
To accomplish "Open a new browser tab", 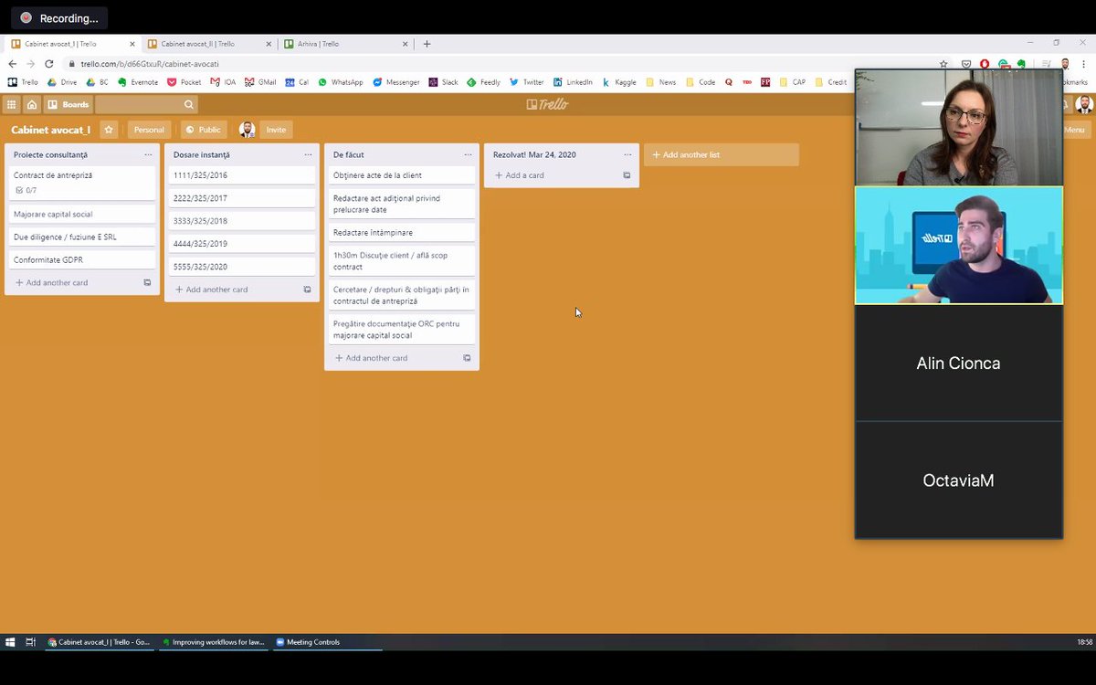I will coord(427,44).
